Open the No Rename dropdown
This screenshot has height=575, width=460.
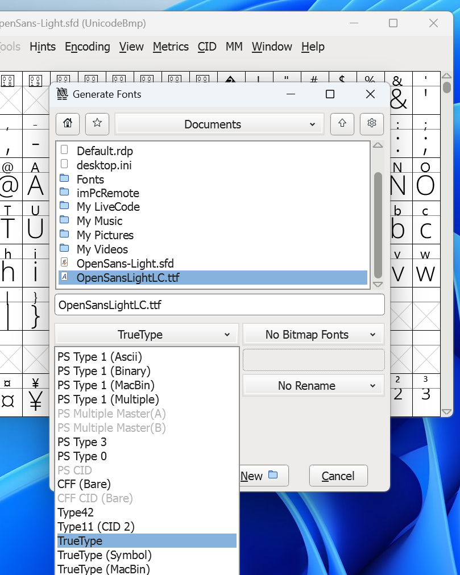[313, 386]
